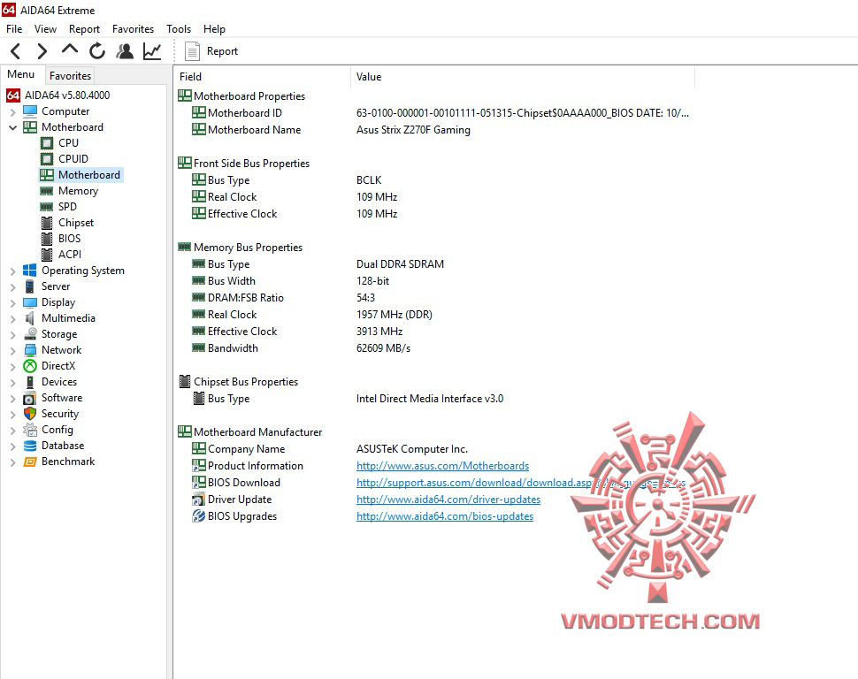Screen dimensions: 858x679
Task: Click the Operating System Windows logo icon
Action: point(29,271)
